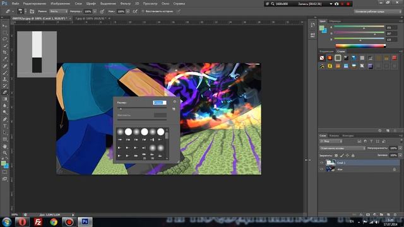This screenshot has height=227, width=404.
Task: Open layer fill slider arrow
Action: [400, 155]
